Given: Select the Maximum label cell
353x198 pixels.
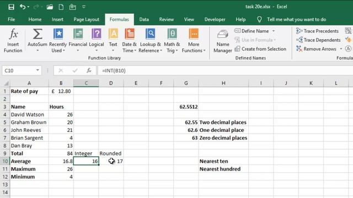Looking at the screenshot, I should 29,169.
